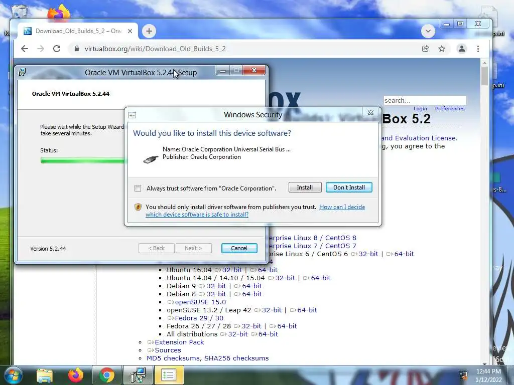
Task: Open All distributions 64-bit link
Action: click(268, 334)
